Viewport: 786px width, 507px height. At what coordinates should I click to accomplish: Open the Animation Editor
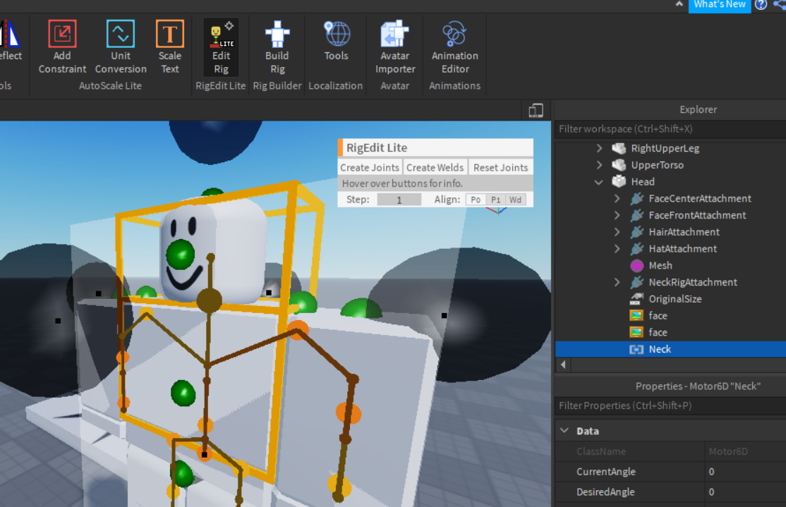click(454, 47)
